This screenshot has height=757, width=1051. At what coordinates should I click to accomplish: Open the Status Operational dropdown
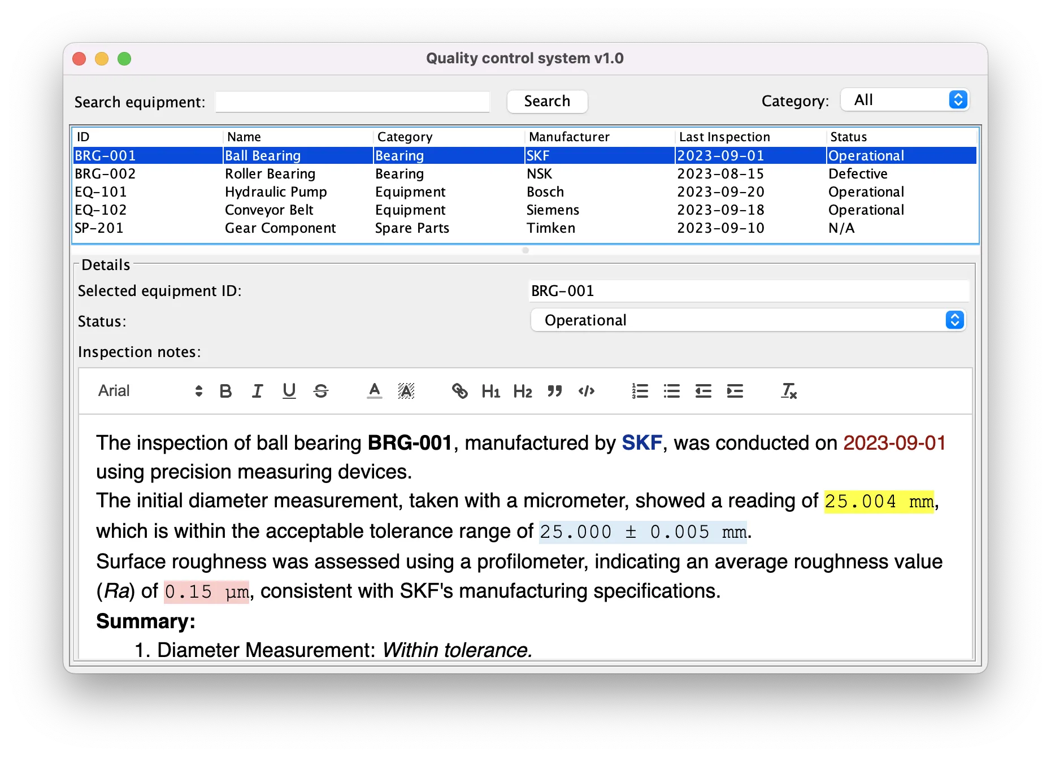pos(748,320)
